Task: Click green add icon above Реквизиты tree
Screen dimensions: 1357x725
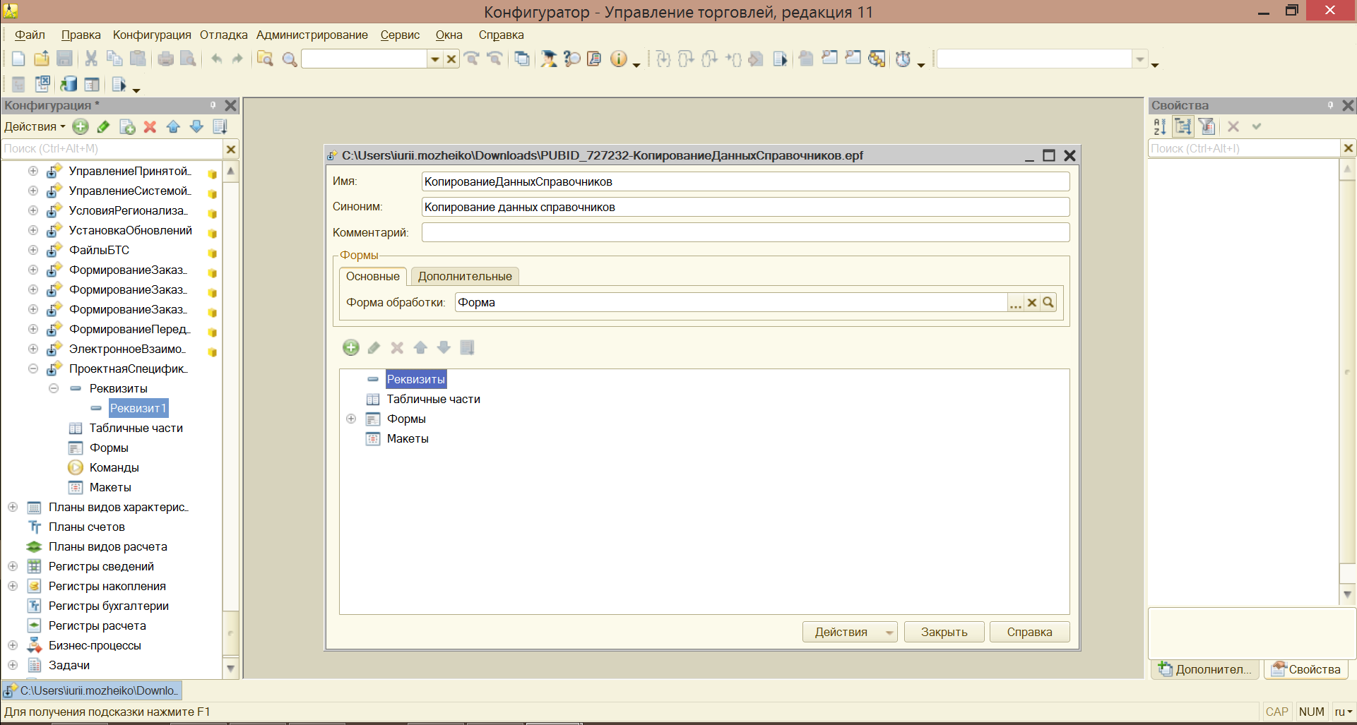Action: pos(351,348)
